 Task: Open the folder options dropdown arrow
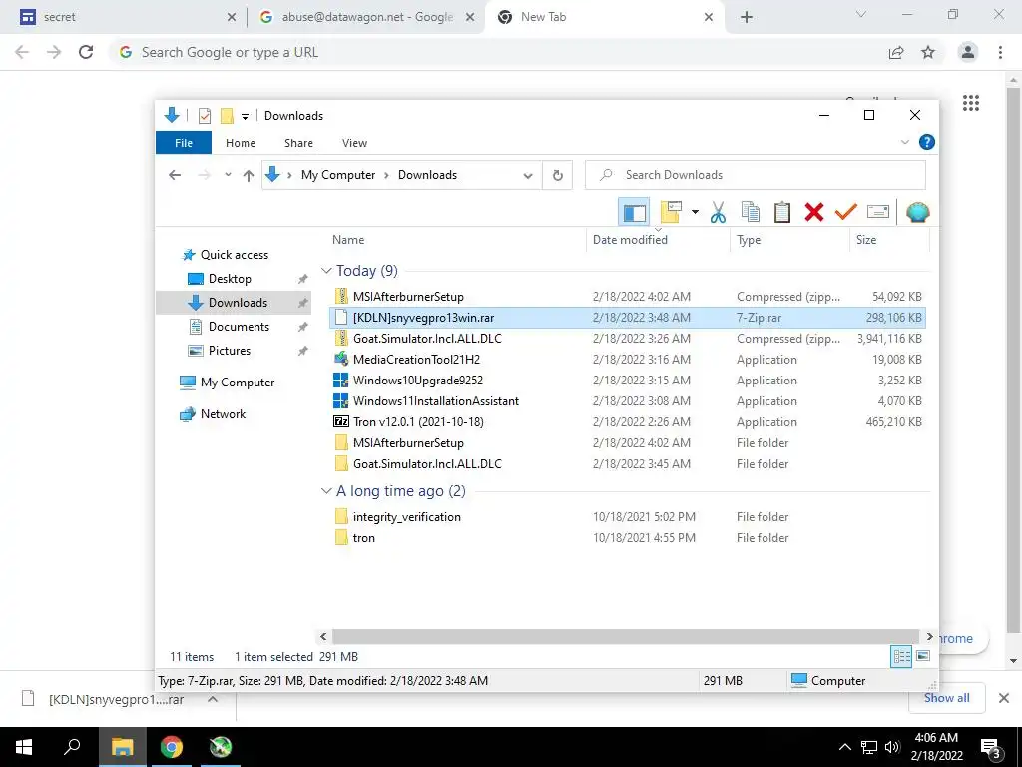(x=695, y=212)
